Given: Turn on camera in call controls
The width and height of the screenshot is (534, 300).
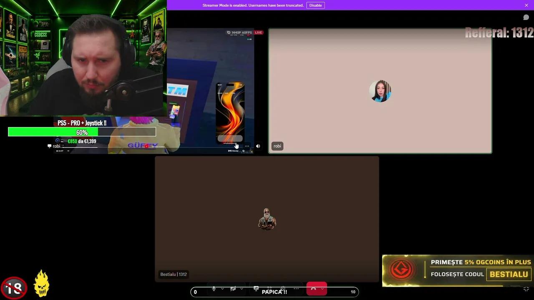Looking at the screenshot, I should [233, 289].
